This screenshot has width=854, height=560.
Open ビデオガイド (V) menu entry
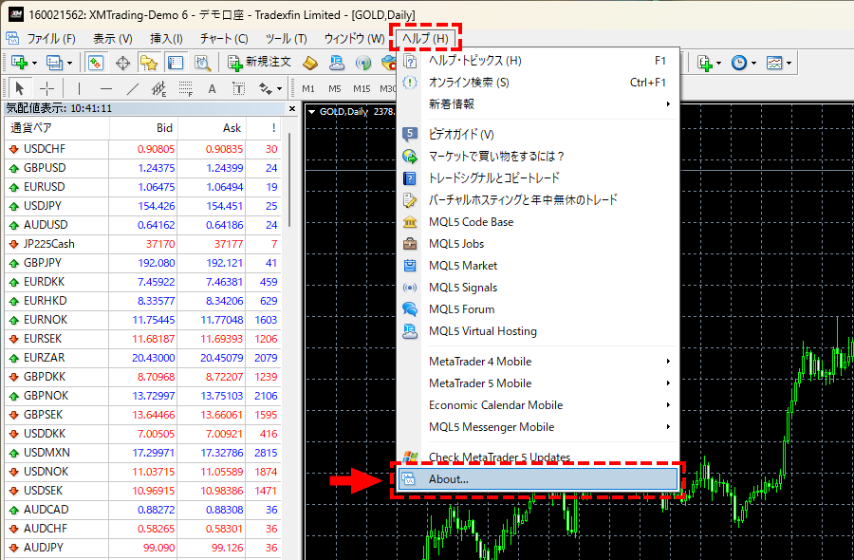tap(538, 134)
